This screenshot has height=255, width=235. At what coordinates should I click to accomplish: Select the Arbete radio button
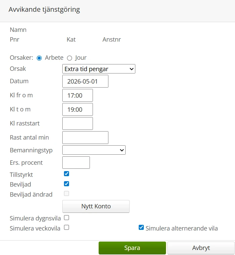pyautogui.click(x=39, y=58)
